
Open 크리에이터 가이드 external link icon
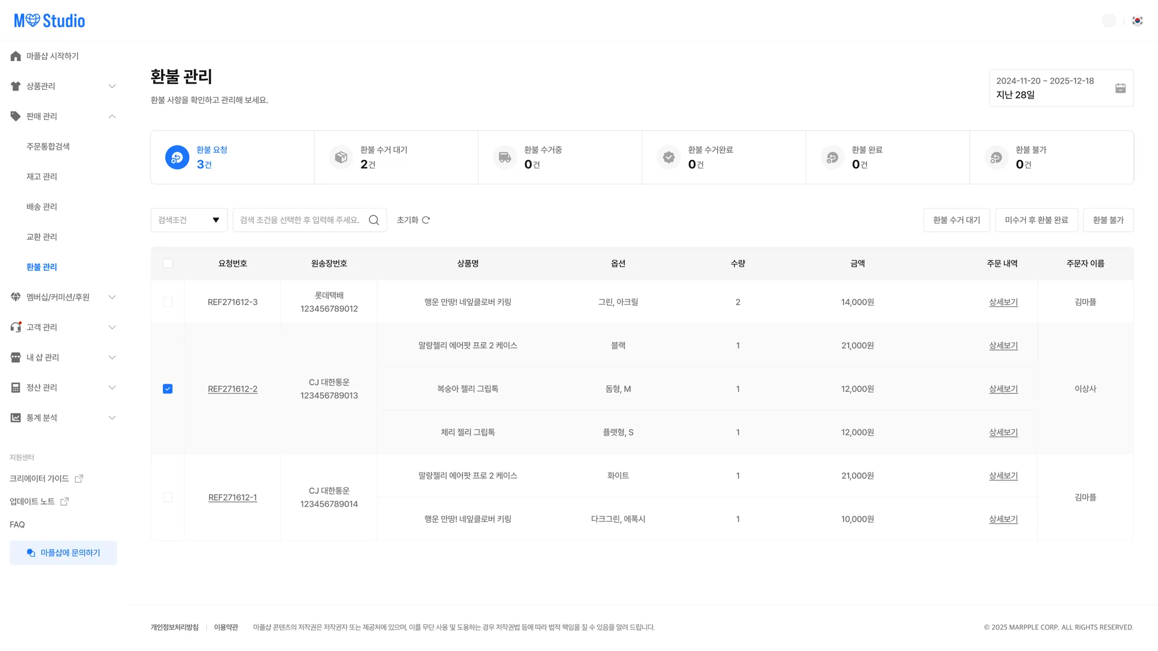[79, 479]
